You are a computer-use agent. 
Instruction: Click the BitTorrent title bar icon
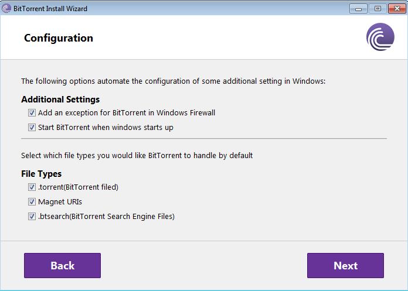pos(6,9)
